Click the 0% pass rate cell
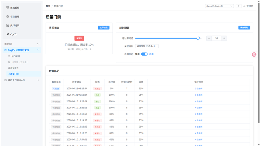The height and width of the screenshot is (146, 260). [111, 88]
